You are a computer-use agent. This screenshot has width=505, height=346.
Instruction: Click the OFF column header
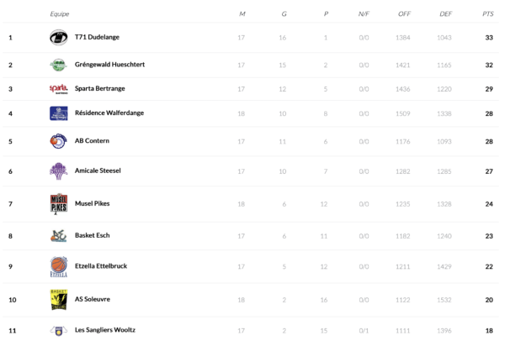403,14
